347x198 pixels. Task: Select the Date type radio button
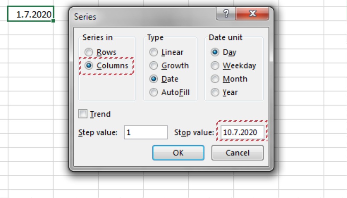[x=154, y=79]
